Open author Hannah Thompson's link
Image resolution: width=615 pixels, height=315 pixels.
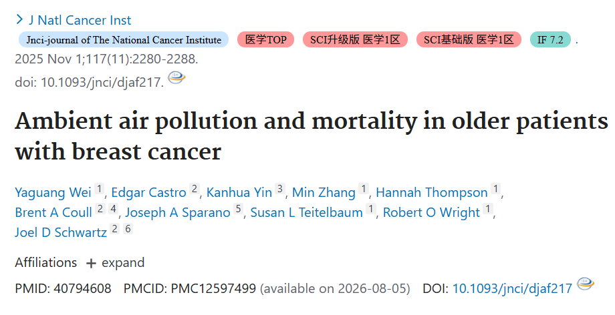(x=431, y=192)
